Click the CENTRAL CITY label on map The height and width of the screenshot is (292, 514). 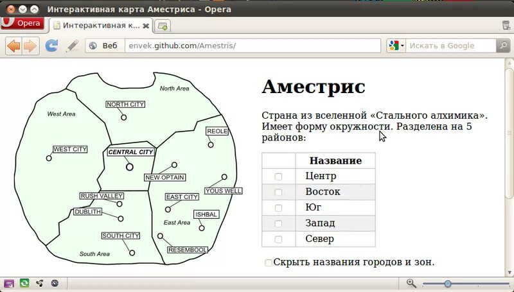tap(131, 152)
